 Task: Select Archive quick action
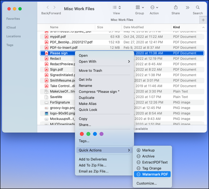coord(152,156)
